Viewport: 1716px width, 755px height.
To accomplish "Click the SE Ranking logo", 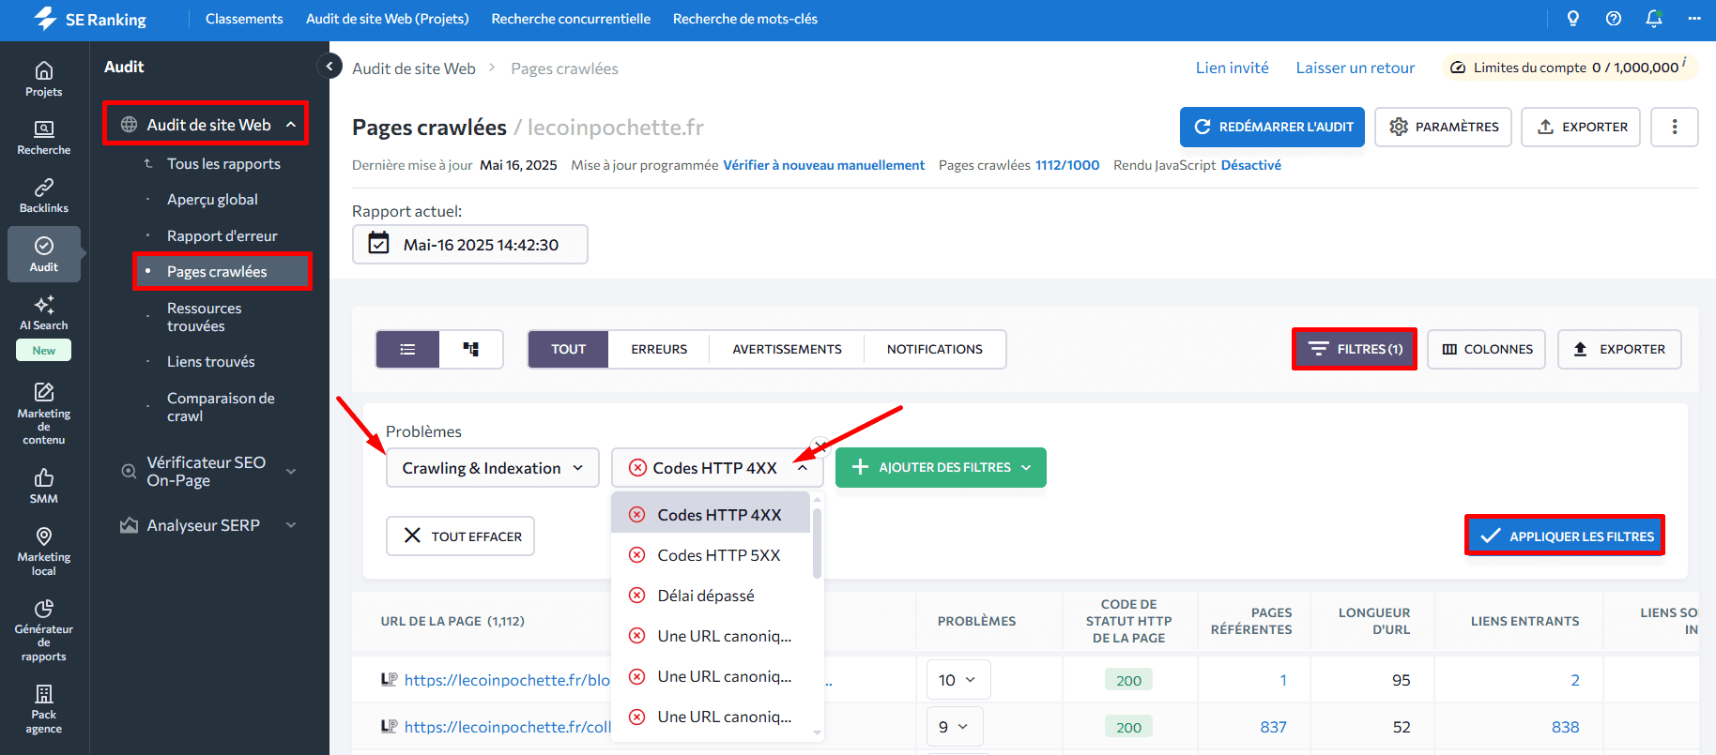I will [90, 19].
